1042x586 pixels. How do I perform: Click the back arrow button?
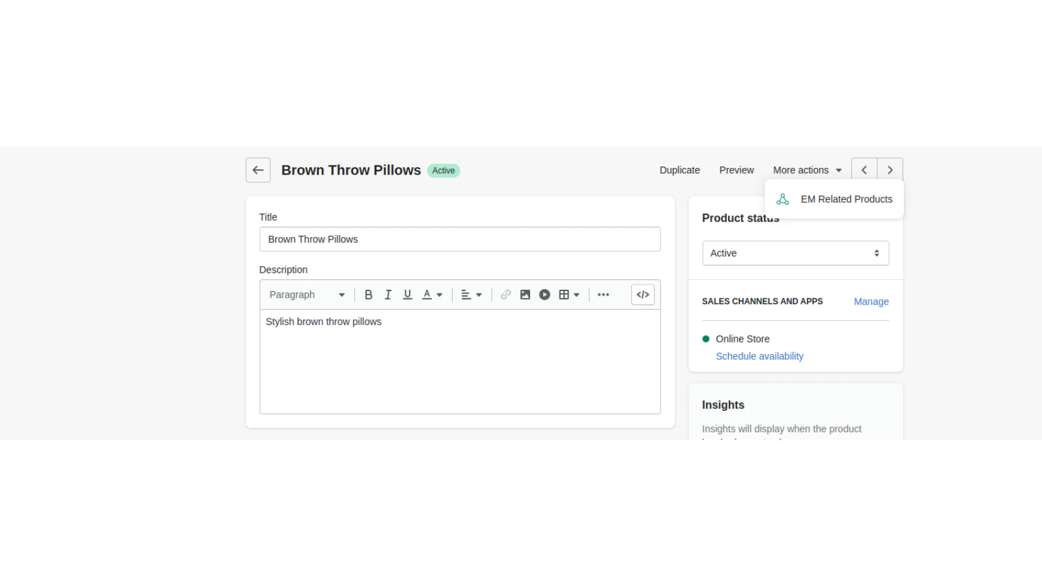pyautogui.click(x=258, y=170)
